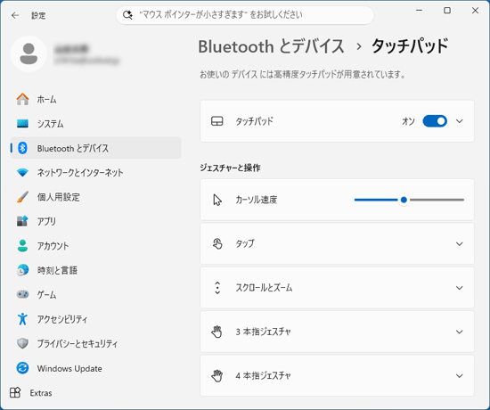Click the Extras label
This screenshot has width=490, height=410.
(x=41, y=393)
